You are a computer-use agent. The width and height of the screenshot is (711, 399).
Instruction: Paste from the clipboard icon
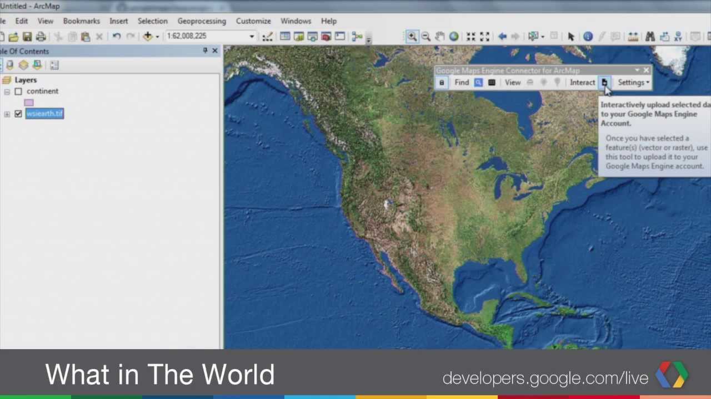[x=86, y=37]
